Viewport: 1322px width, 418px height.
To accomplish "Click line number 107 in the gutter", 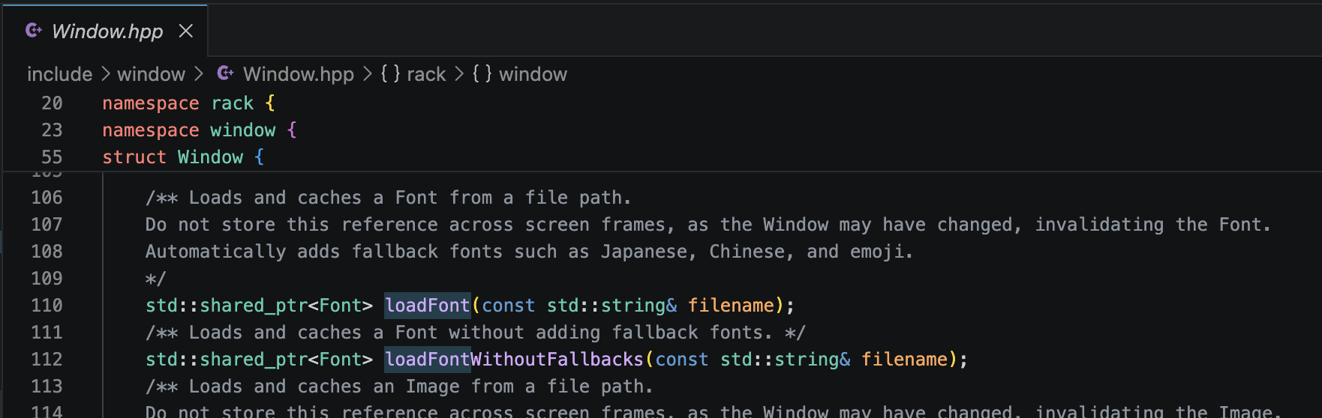I will click(47, 225).
